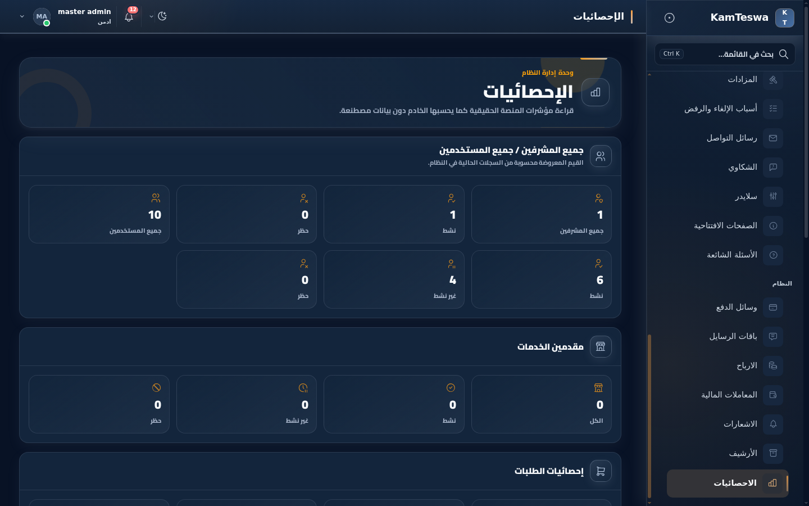Click the ban icon on the providers حظر card

(157, 388)
